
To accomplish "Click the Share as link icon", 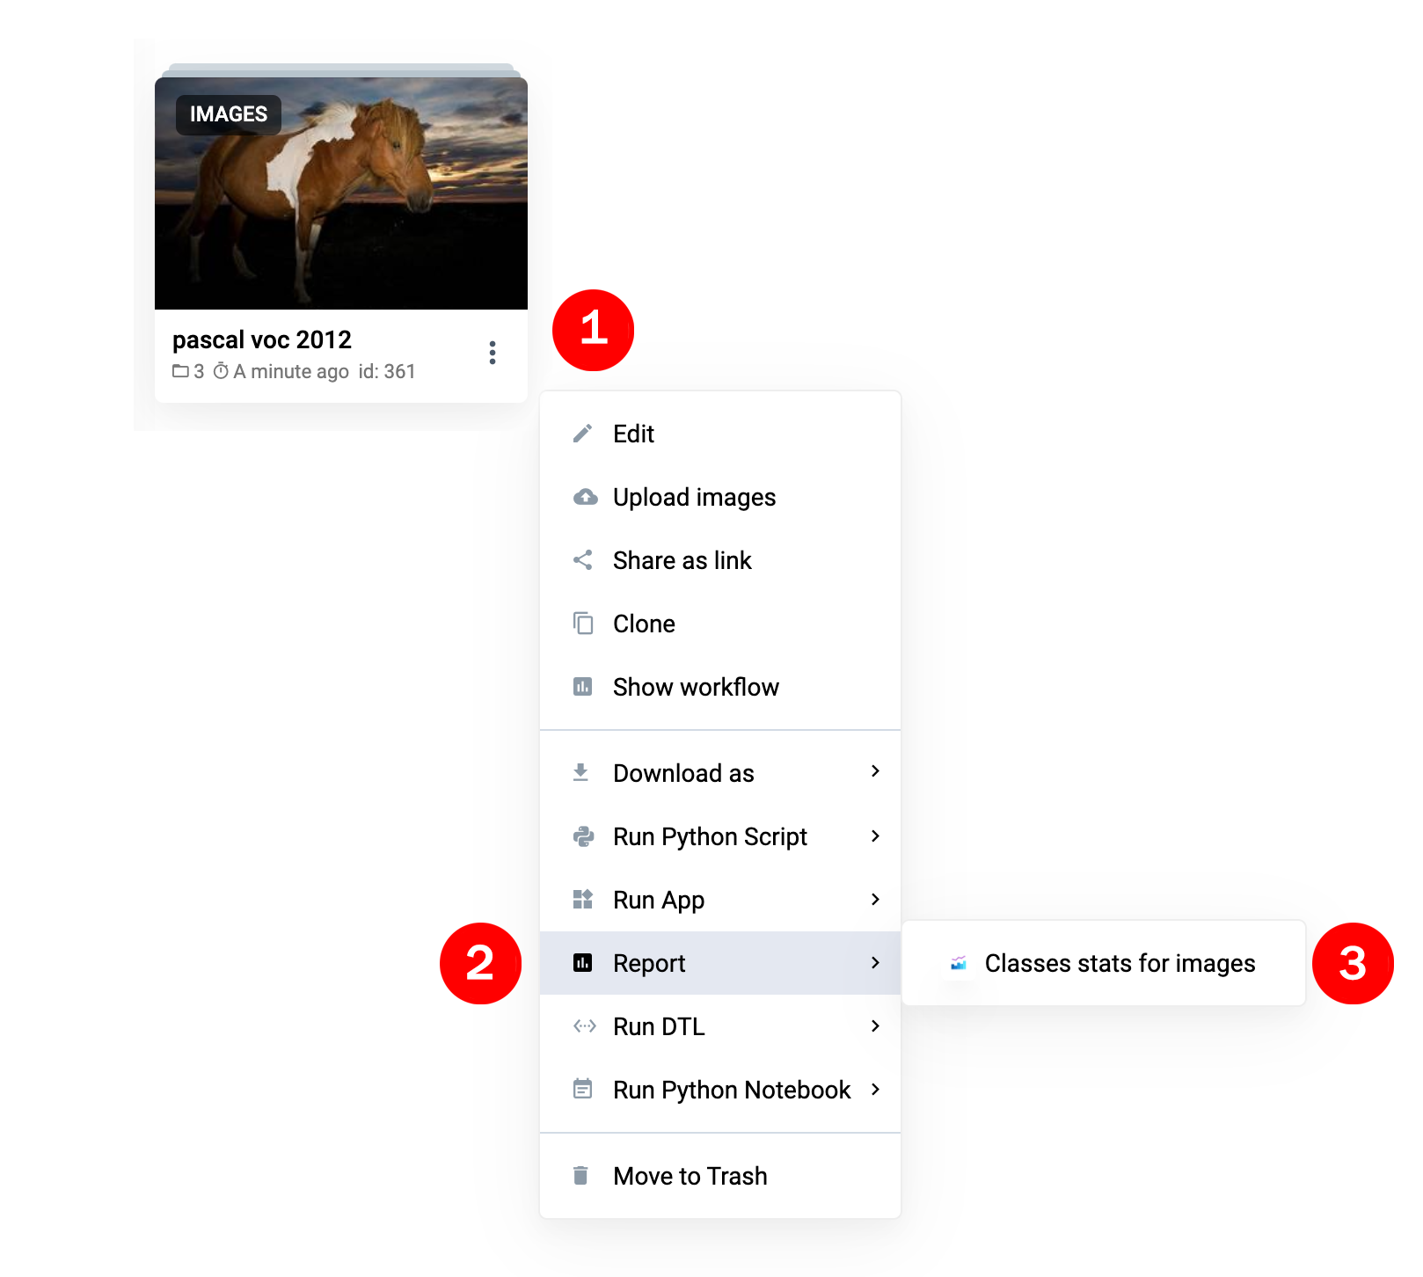I will [582, 560].
